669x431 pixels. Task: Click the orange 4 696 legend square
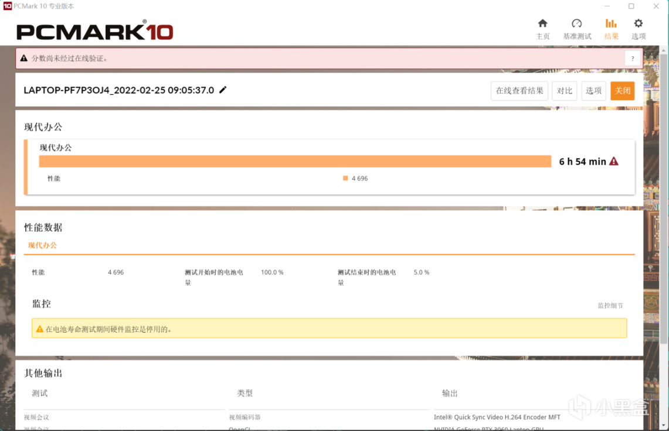[x=345, y=178]
